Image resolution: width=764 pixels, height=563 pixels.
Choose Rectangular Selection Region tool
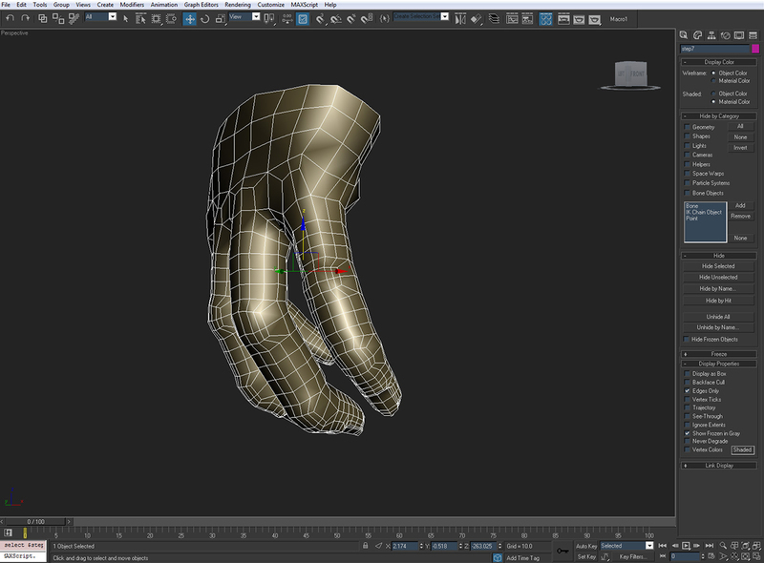click(157, 18)
